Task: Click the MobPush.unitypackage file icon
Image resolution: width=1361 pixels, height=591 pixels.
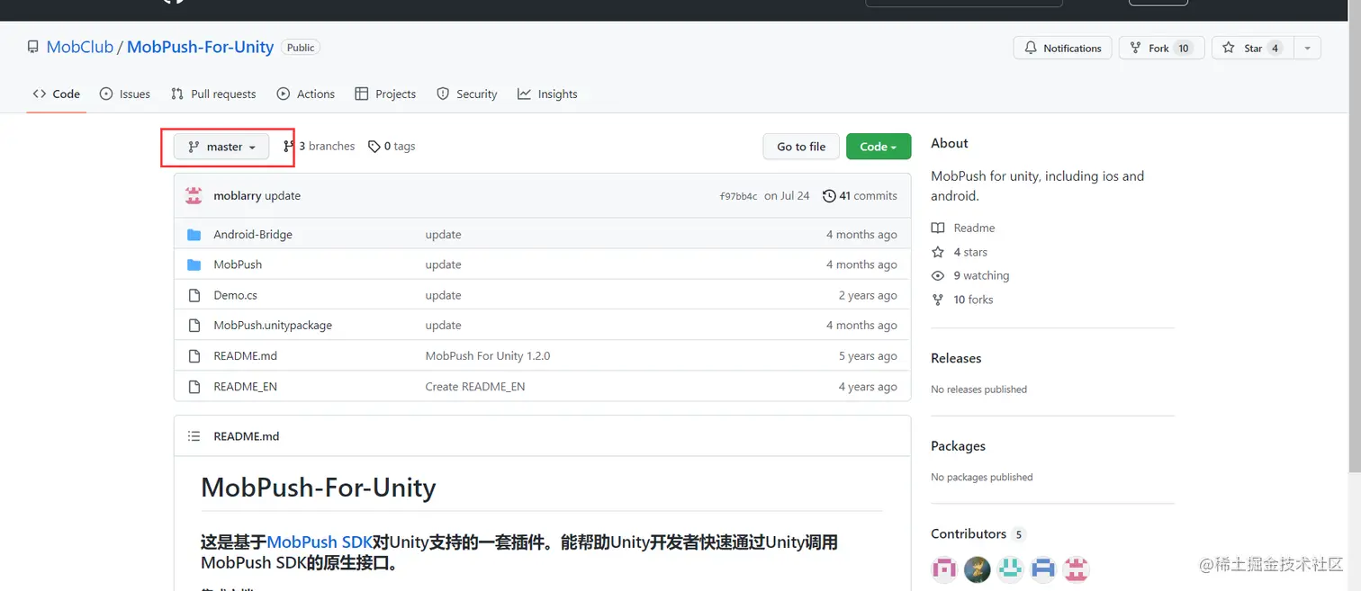Action: (x=194, y=325)
